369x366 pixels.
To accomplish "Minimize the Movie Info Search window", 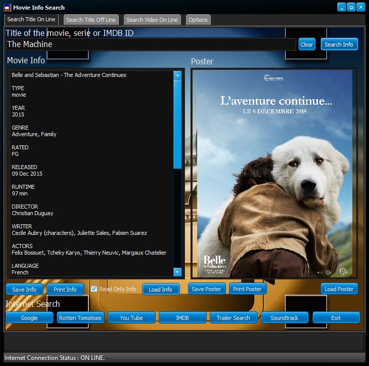I will point(342,7).
